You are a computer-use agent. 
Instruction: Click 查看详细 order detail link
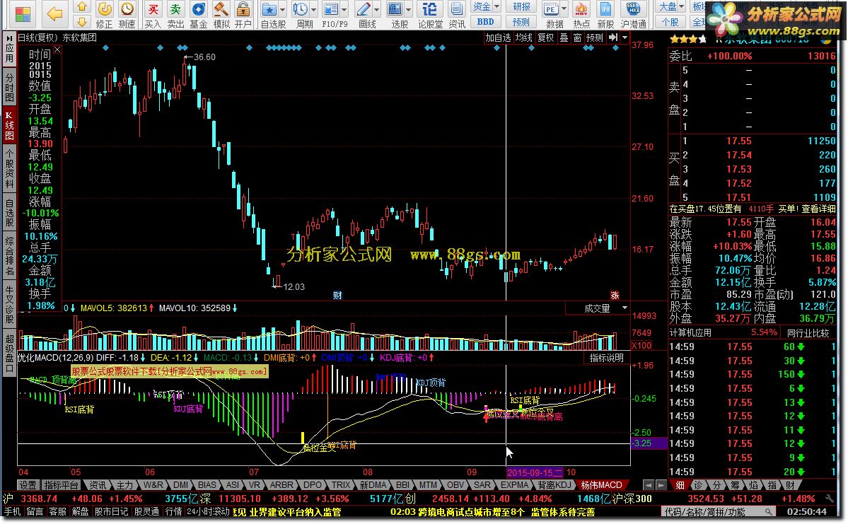[x=818, y=209]
